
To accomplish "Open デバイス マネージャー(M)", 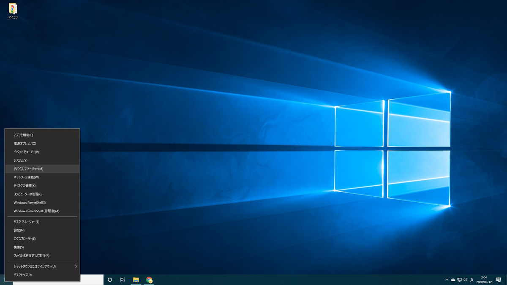I will pyautogui.click(x=42, y=169).
